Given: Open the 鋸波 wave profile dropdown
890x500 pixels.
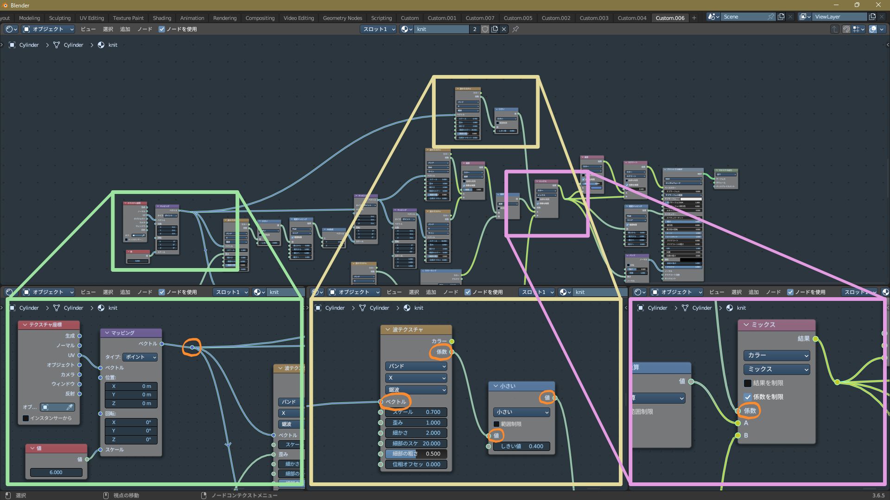Looking at the screenshot, I should pyautogui.click(x=416, y=390).
